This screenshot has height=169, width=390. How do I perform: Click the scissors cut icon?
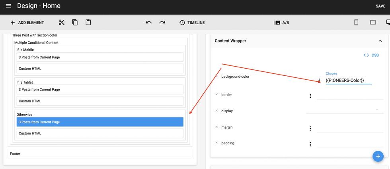pos(61,23)
